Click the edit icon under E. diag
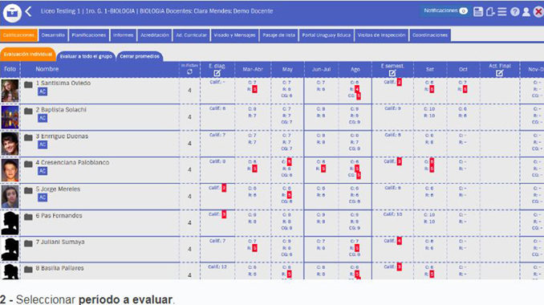 click(x=217, y=73)
